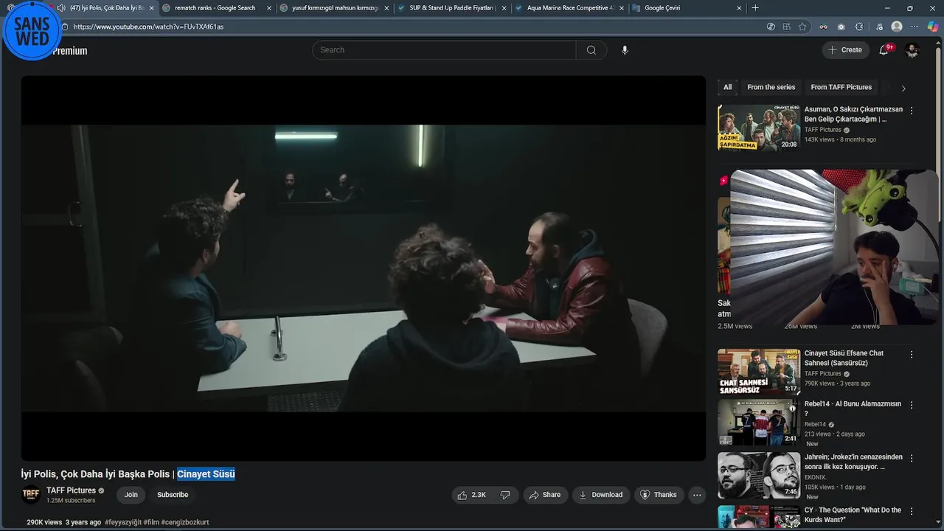The height and width of the screenshot is (531, 944).
Task: Open browser settings and more menu
Action: point(915,27)
